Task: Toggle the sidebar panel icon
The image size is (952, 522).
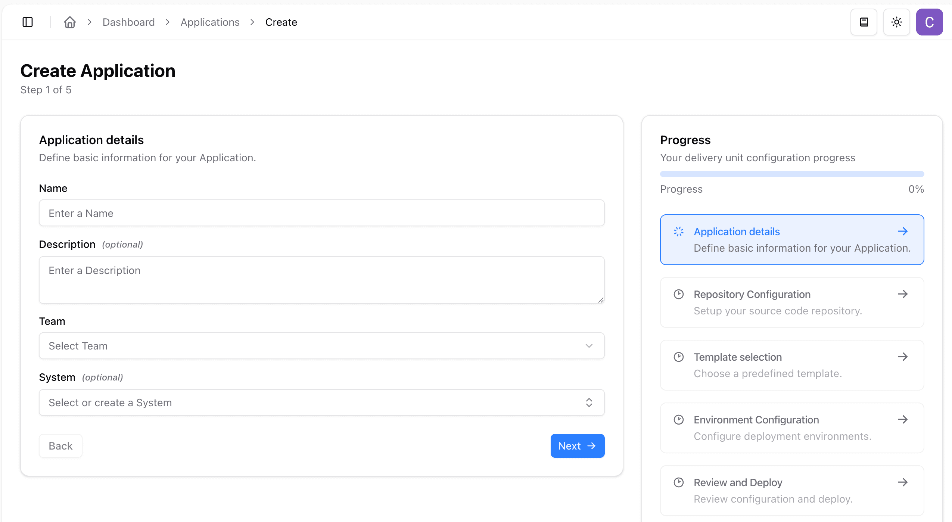Action: (x=28, y=22)
